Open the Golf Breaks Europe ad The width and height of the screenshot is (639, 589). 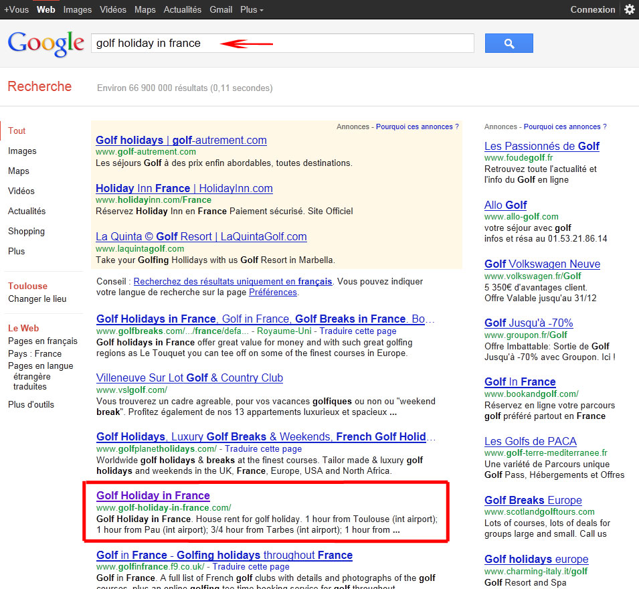point(533,500)
